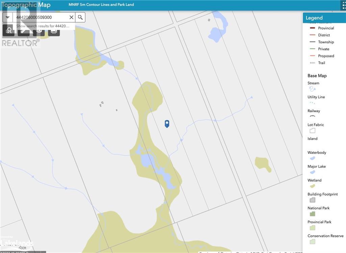Click the parcel number search field
Screen dimensions: 346x253
click(x=40, y=17)
